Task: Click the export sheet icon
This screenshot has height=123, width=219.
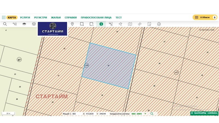Action: pyautogui.click(x=149, y=24)
